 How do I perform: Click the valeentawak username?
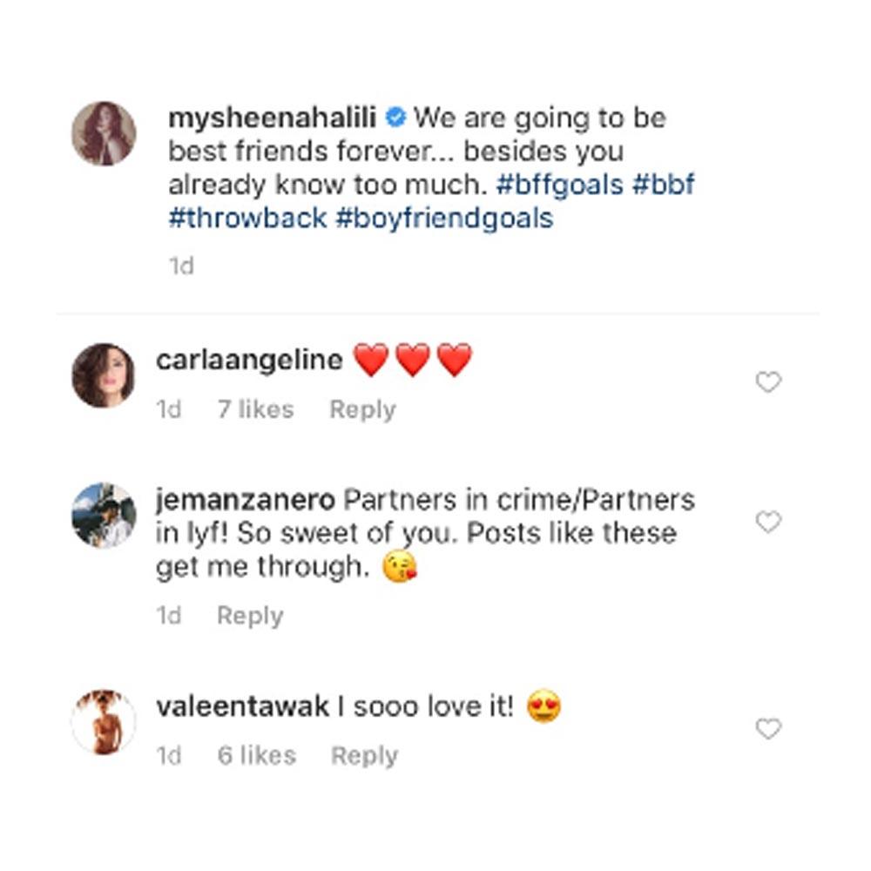coord(242,706)
